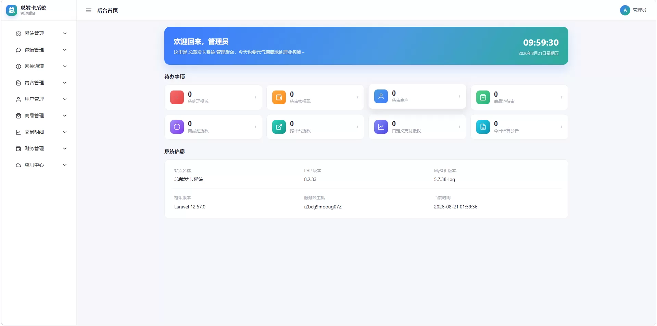Expand the 网关通道 menu chevron
This screenshot has width=657, height=326.
coord(65,66)
